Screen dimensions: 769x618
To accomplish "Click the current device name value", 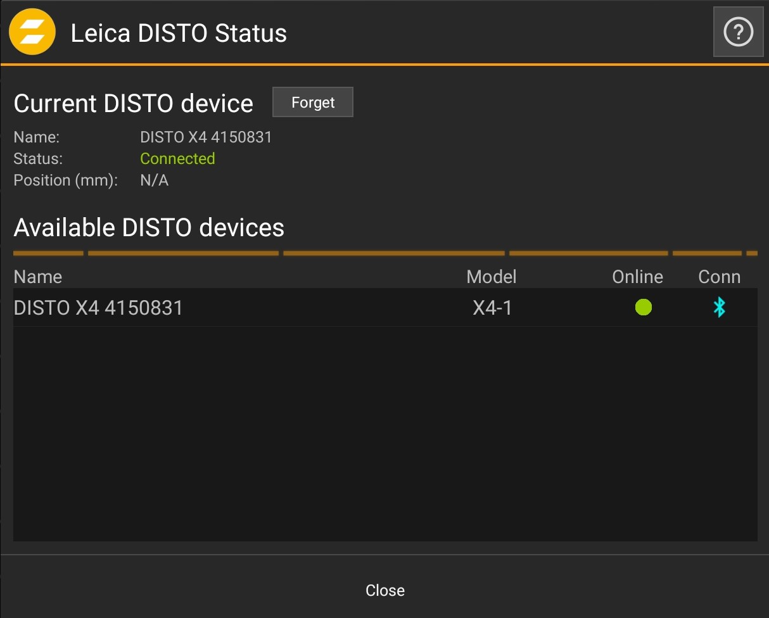I will point(206,137).
